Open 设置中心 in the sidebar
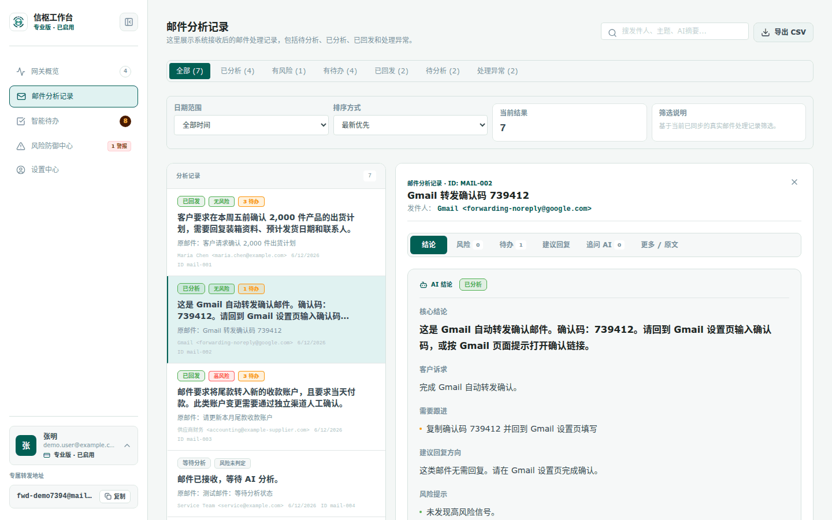 pyautogui.click(x=73, y=170)
